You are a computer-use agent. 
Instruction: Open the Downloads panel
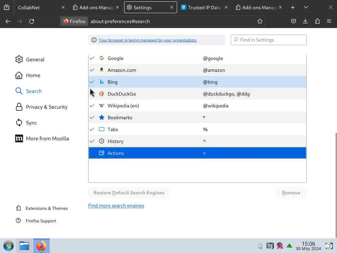click(305, 21)
